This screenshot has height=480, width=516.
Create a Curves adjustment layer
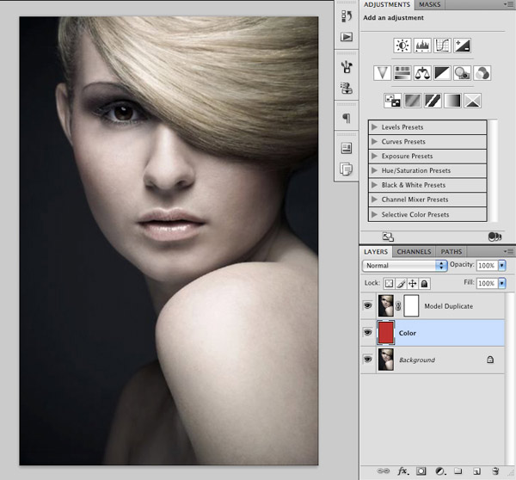442,46
